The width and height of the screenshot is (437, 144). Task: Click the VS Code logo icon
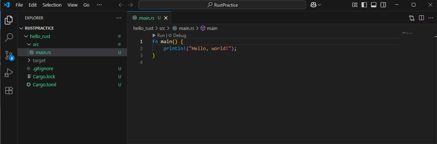click(x=7, y=5)
